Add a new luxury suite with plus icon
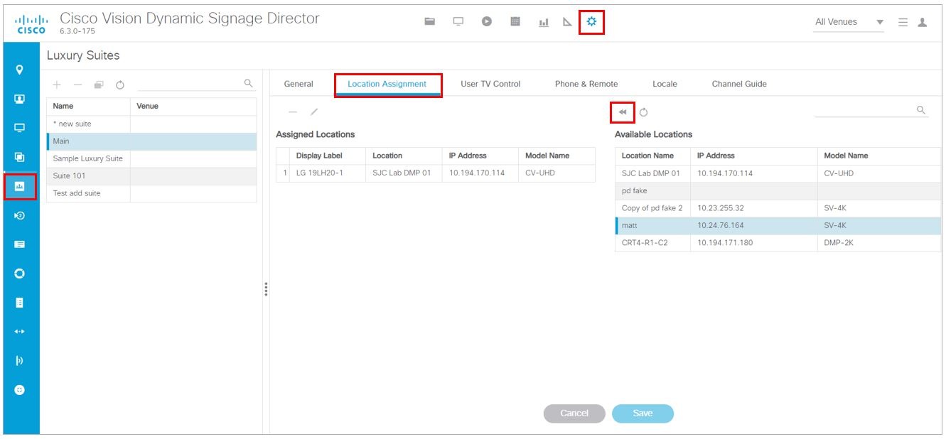Image resolution: width=946 pixels, height=439 pixels. pos(57,85)
